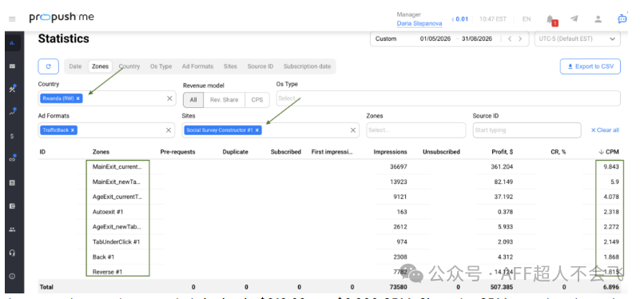644x299 pixels.
Task: Open the UTC-5 timezone dropdown
Action: 577,39
